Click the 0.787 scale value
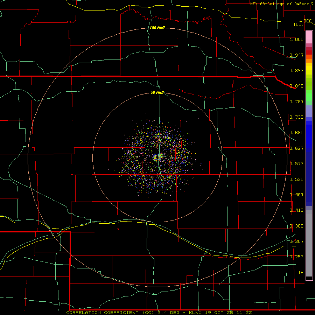The width and height of the screenshot is (315, 315). click(x=296, y=101)
